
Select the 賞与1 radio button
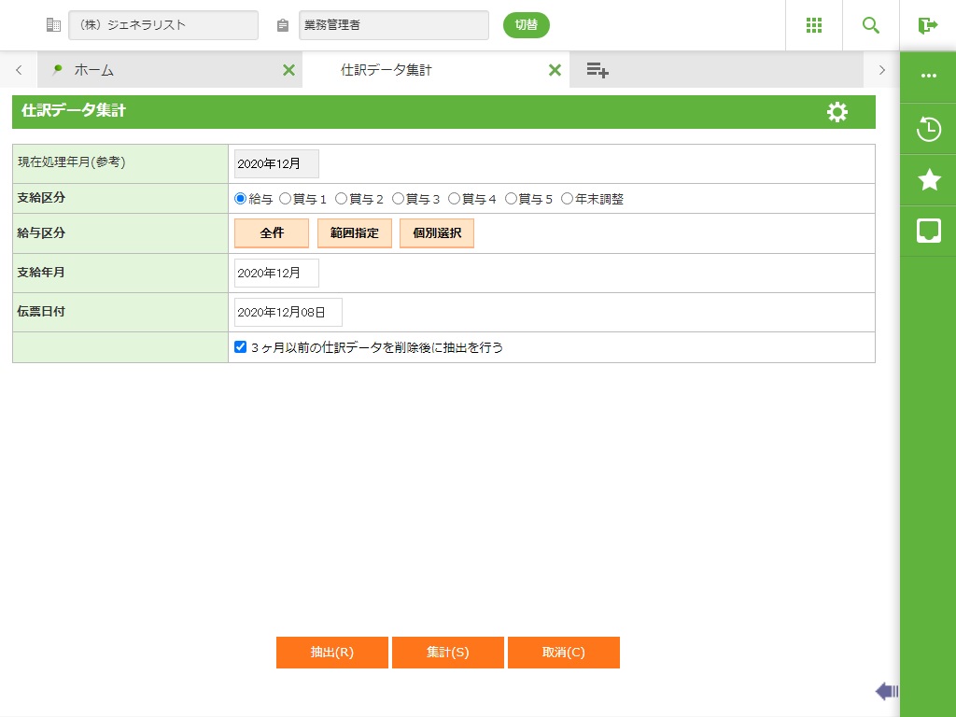click(286, 199)
